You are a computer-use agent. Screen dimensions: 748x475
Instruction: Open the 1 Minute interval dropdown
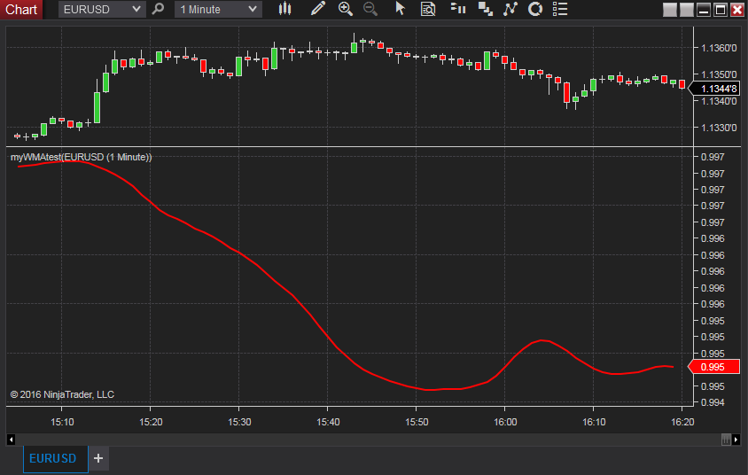[218, 9]
